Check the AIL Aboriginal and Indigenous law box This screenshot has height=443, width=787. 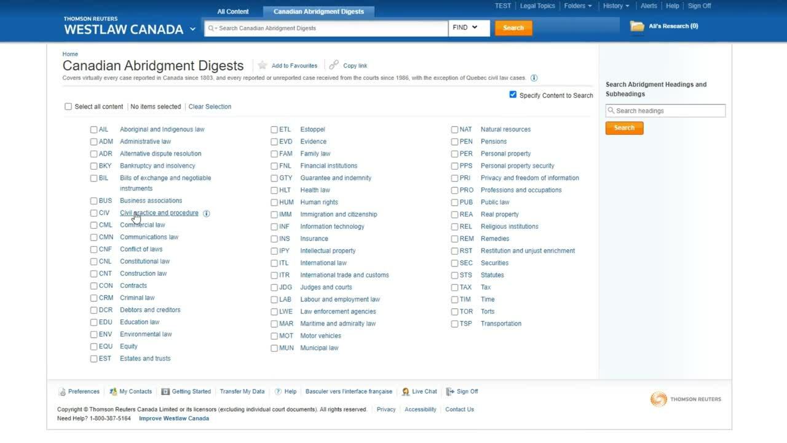(93, 130)
